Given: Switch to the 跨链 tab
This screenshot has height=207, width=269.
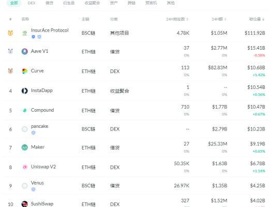Looking at the screenshot, I should 131,3.
